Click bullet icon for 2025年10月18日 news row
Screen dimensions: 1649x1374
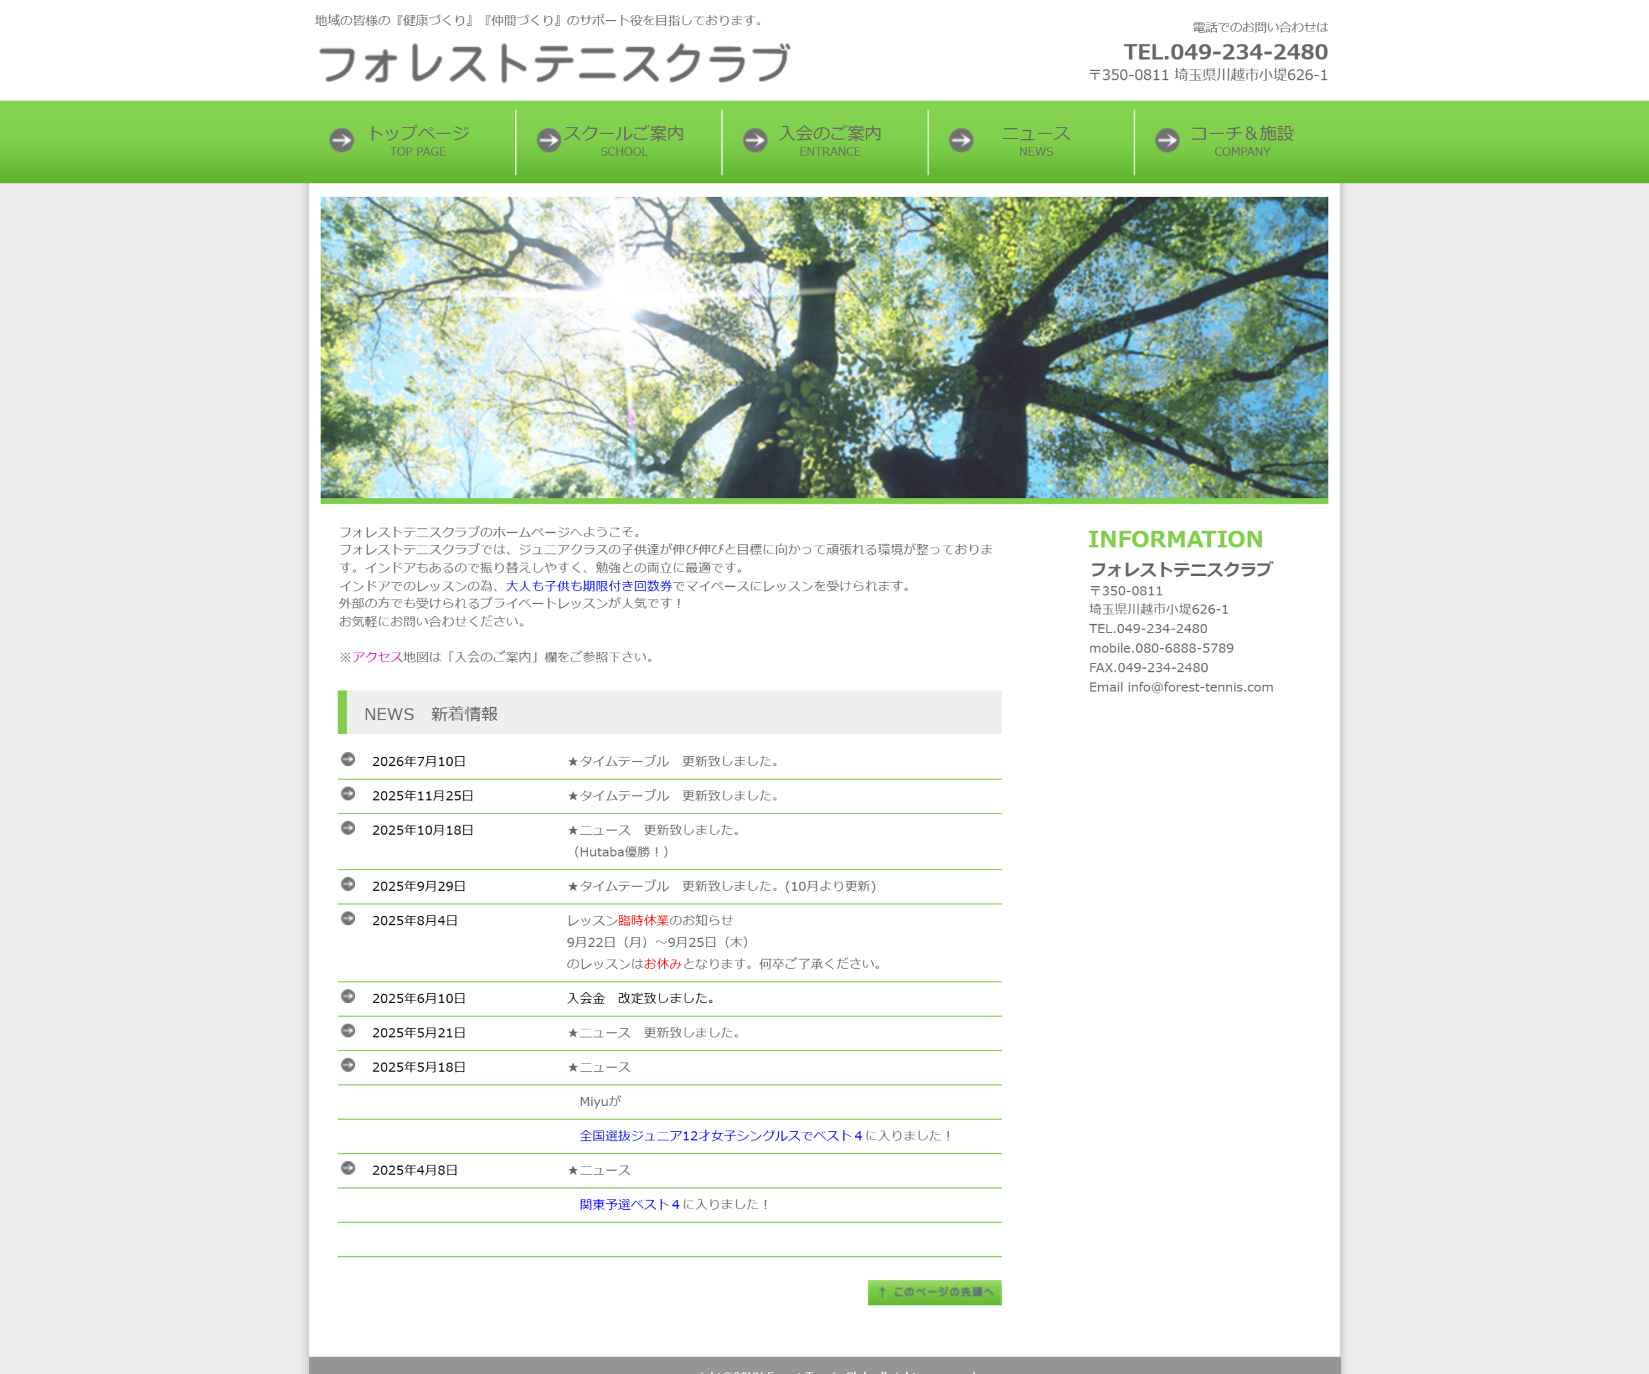(348, 828)
